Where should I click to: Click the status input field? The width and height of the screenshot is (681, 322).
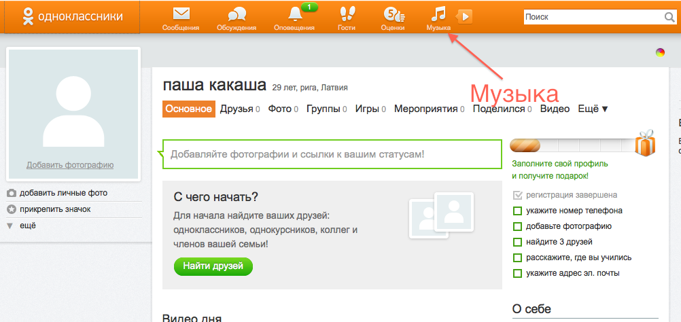click(332, 154)
